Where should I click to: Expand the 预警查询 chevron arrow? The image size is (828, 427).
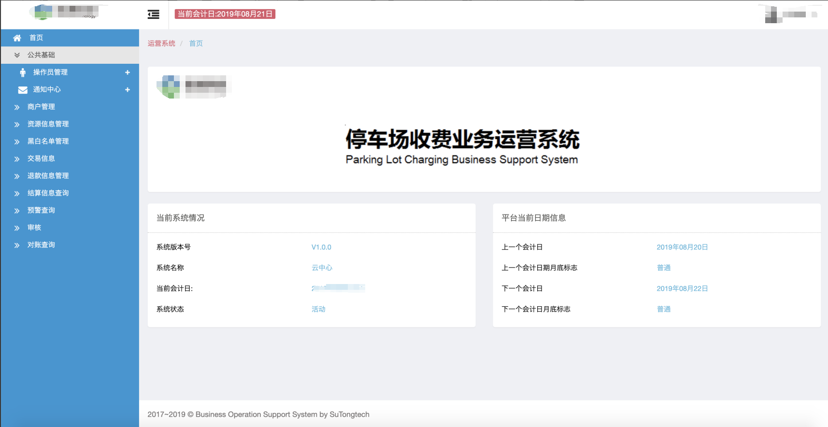point(17,211)
